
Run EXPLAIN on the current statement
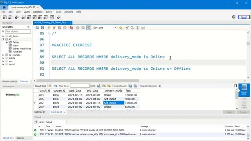(60, 28)
